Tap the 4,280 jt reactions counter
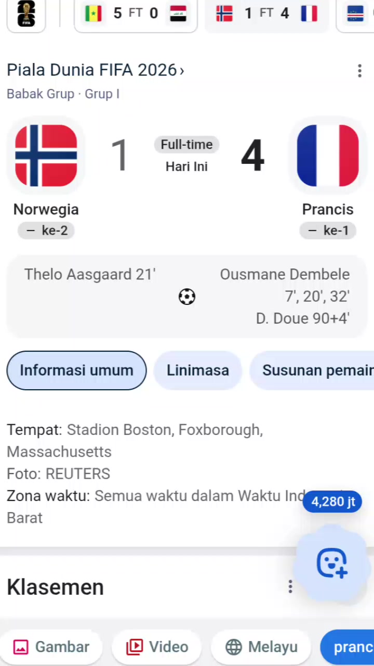This screenshot has height=666, width=374. coord(332,502)
